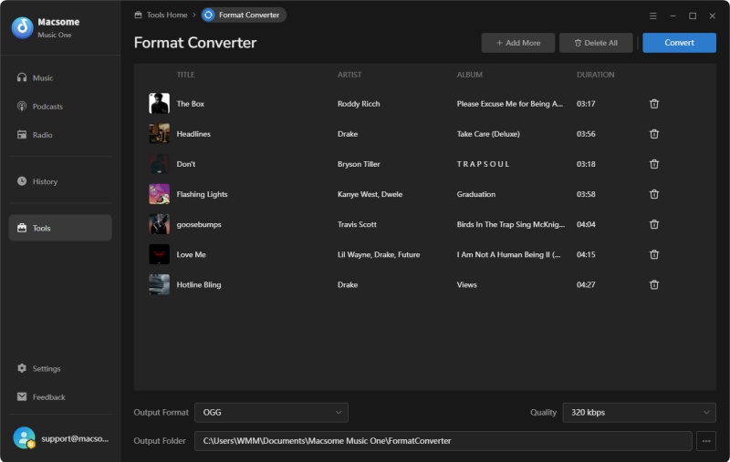Click artist name Roddy Ricch
This screenshot has width=730, height=462.
pos(359,104)
